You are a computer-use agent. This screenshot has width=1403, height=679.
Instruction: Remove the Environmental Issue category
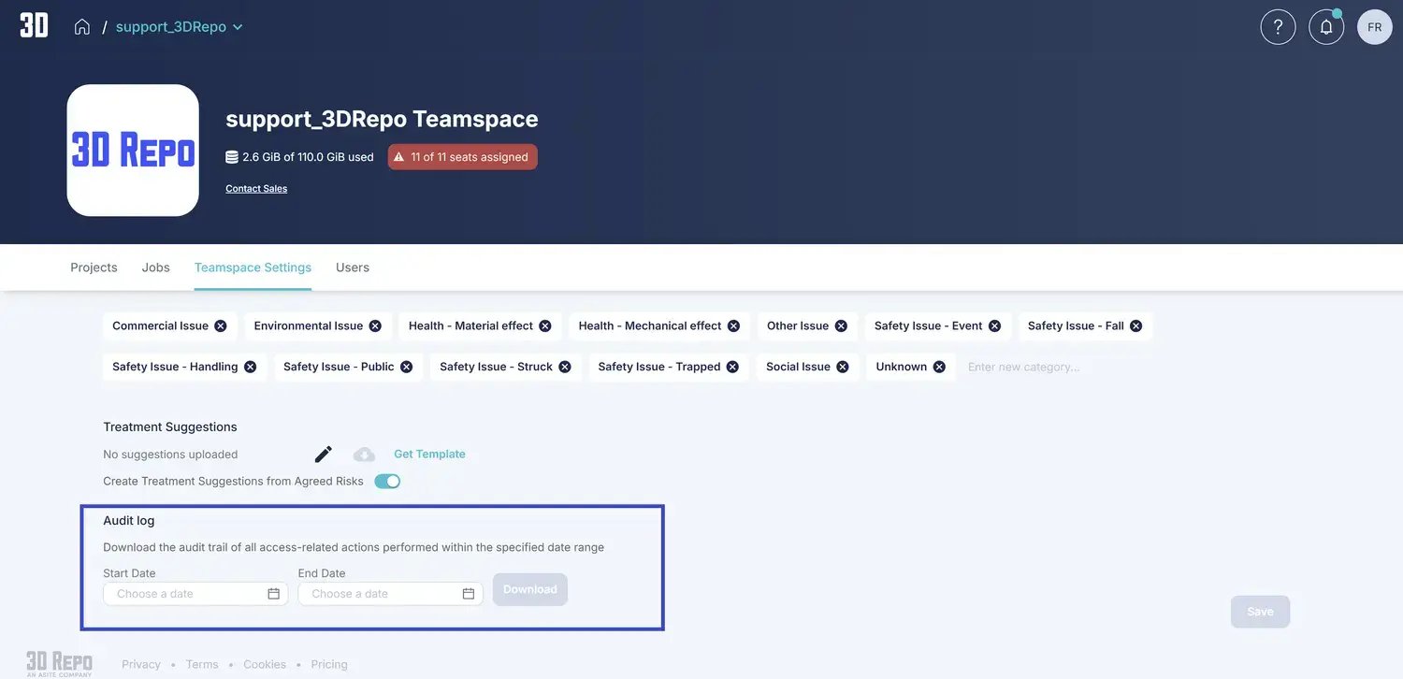click(375, 325)
